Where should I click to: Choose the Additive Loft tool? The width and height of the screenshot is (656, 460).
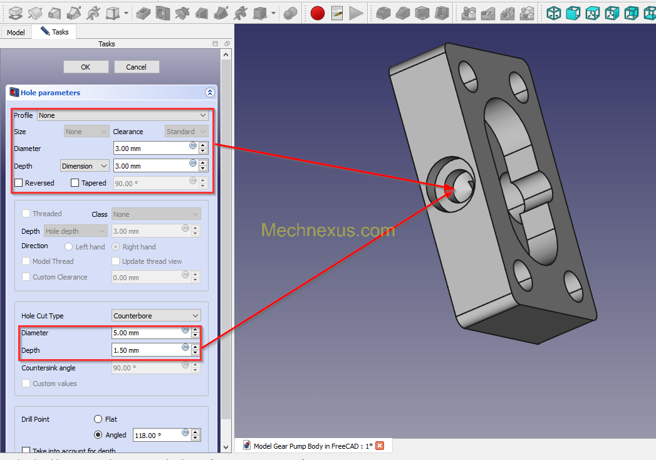pyautogui.click(x=55, y=13)
